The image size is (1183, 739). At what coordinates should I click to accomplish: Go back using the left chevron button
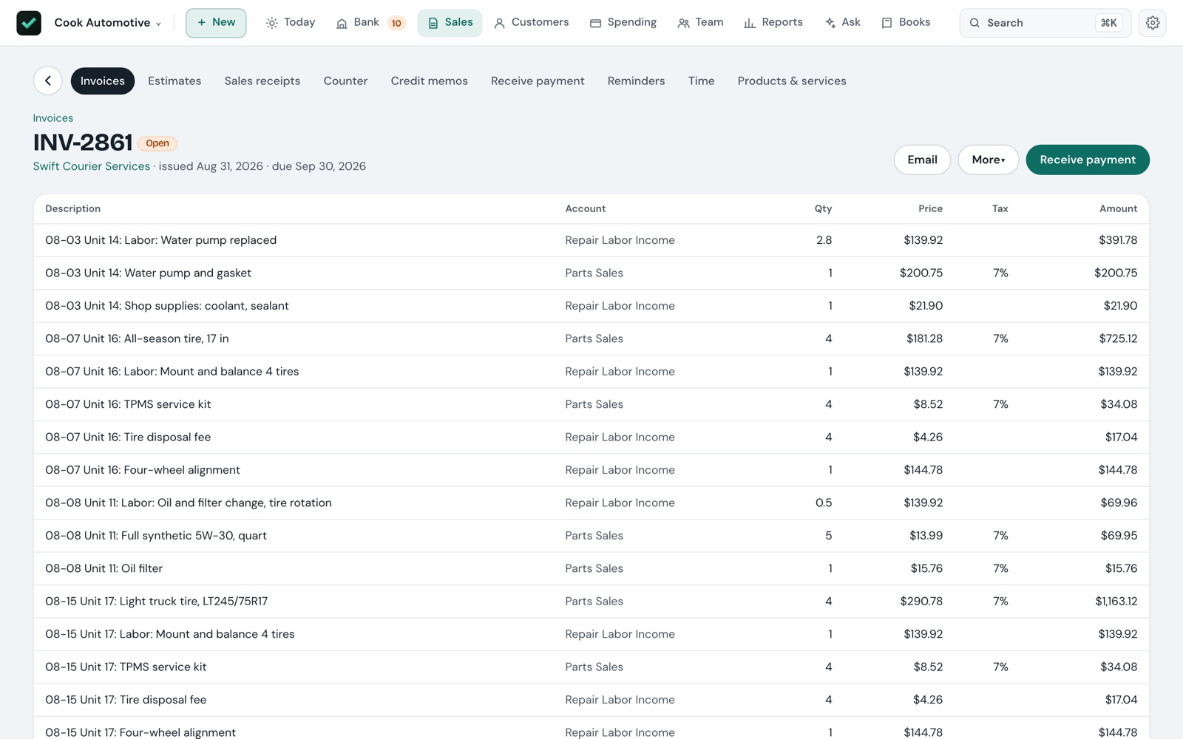47,81
